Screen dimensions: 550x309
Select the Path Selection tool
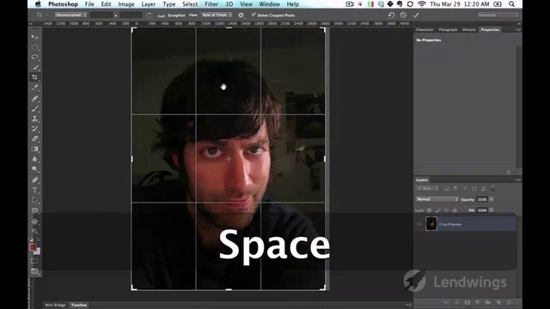tap(34, 200)
